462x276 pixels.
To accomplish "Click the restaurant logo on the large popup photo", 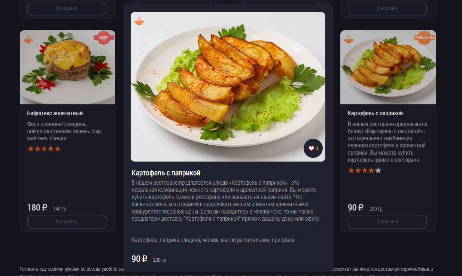I will click(x=139, y=21).
